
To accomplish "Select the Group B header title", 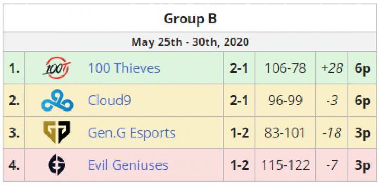I will (190, 19).
